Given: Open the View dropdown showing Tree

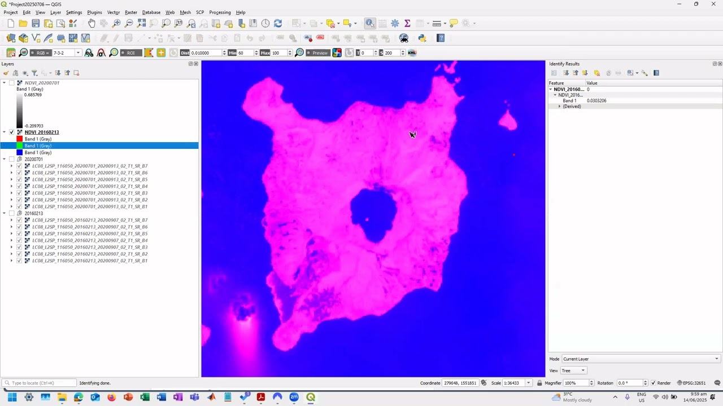Looking at the screenshot, I should click(573, 370).
